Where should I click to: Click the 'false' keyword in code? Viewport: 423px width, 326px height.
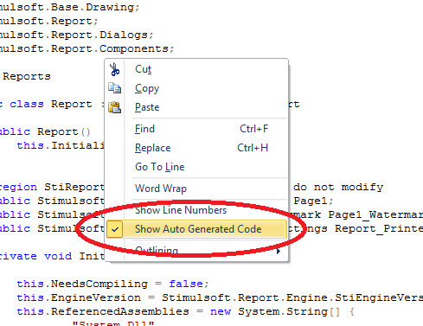coord(186,284)
